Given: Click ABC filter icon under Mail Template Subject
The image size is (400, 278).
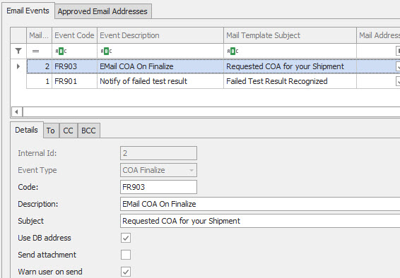Looking at the screenshot, I should (x=233, y=52).
